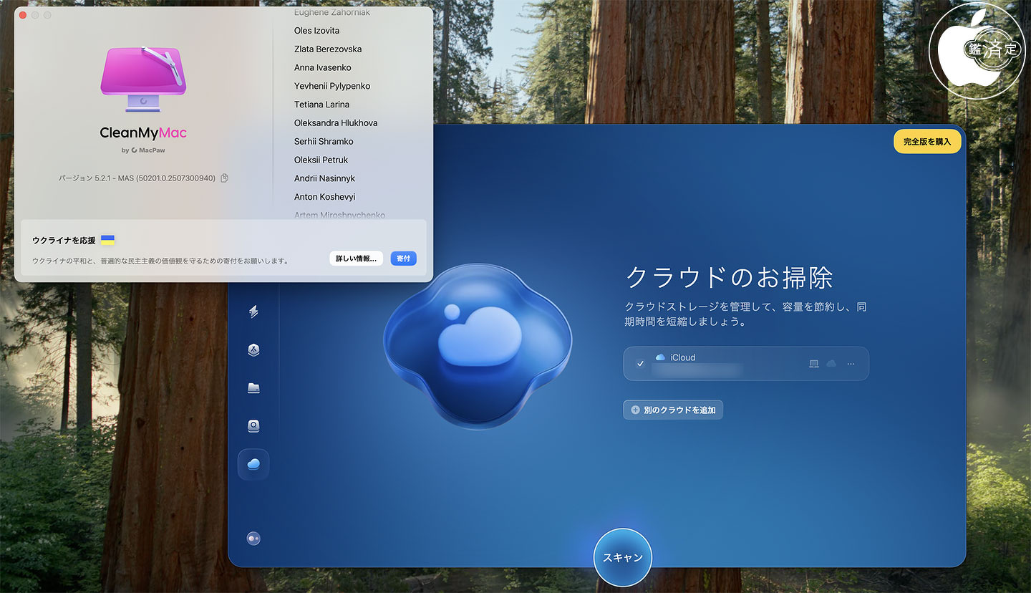Click the クラウドのお掃除 title
Viewport: 1031px width, 593px height.
[730, 277]
